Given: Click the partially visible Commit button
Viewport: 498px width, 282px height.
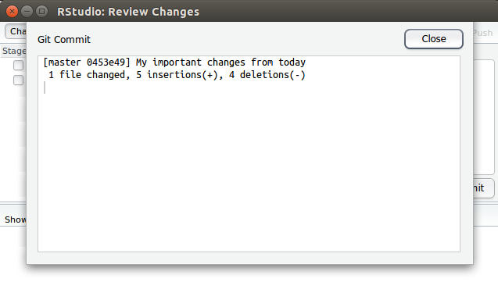Looking at the screenshot, I should (x=483, y=188).
